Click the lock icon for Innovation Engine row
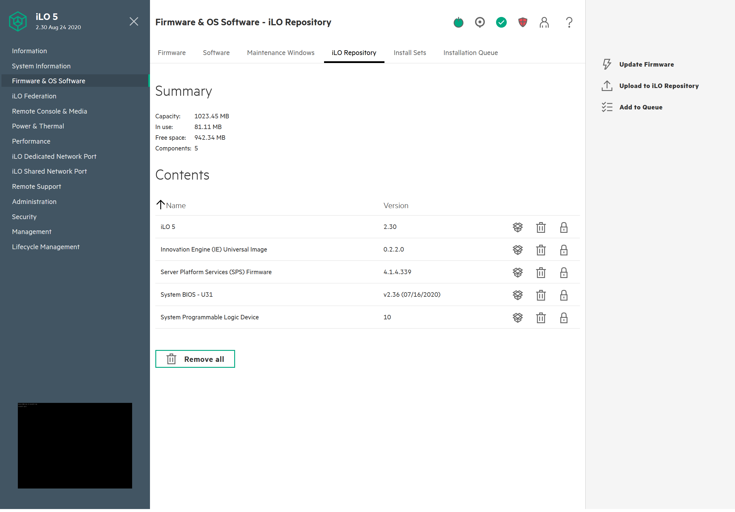Screen dimensions: 735x512 [563, 250]
